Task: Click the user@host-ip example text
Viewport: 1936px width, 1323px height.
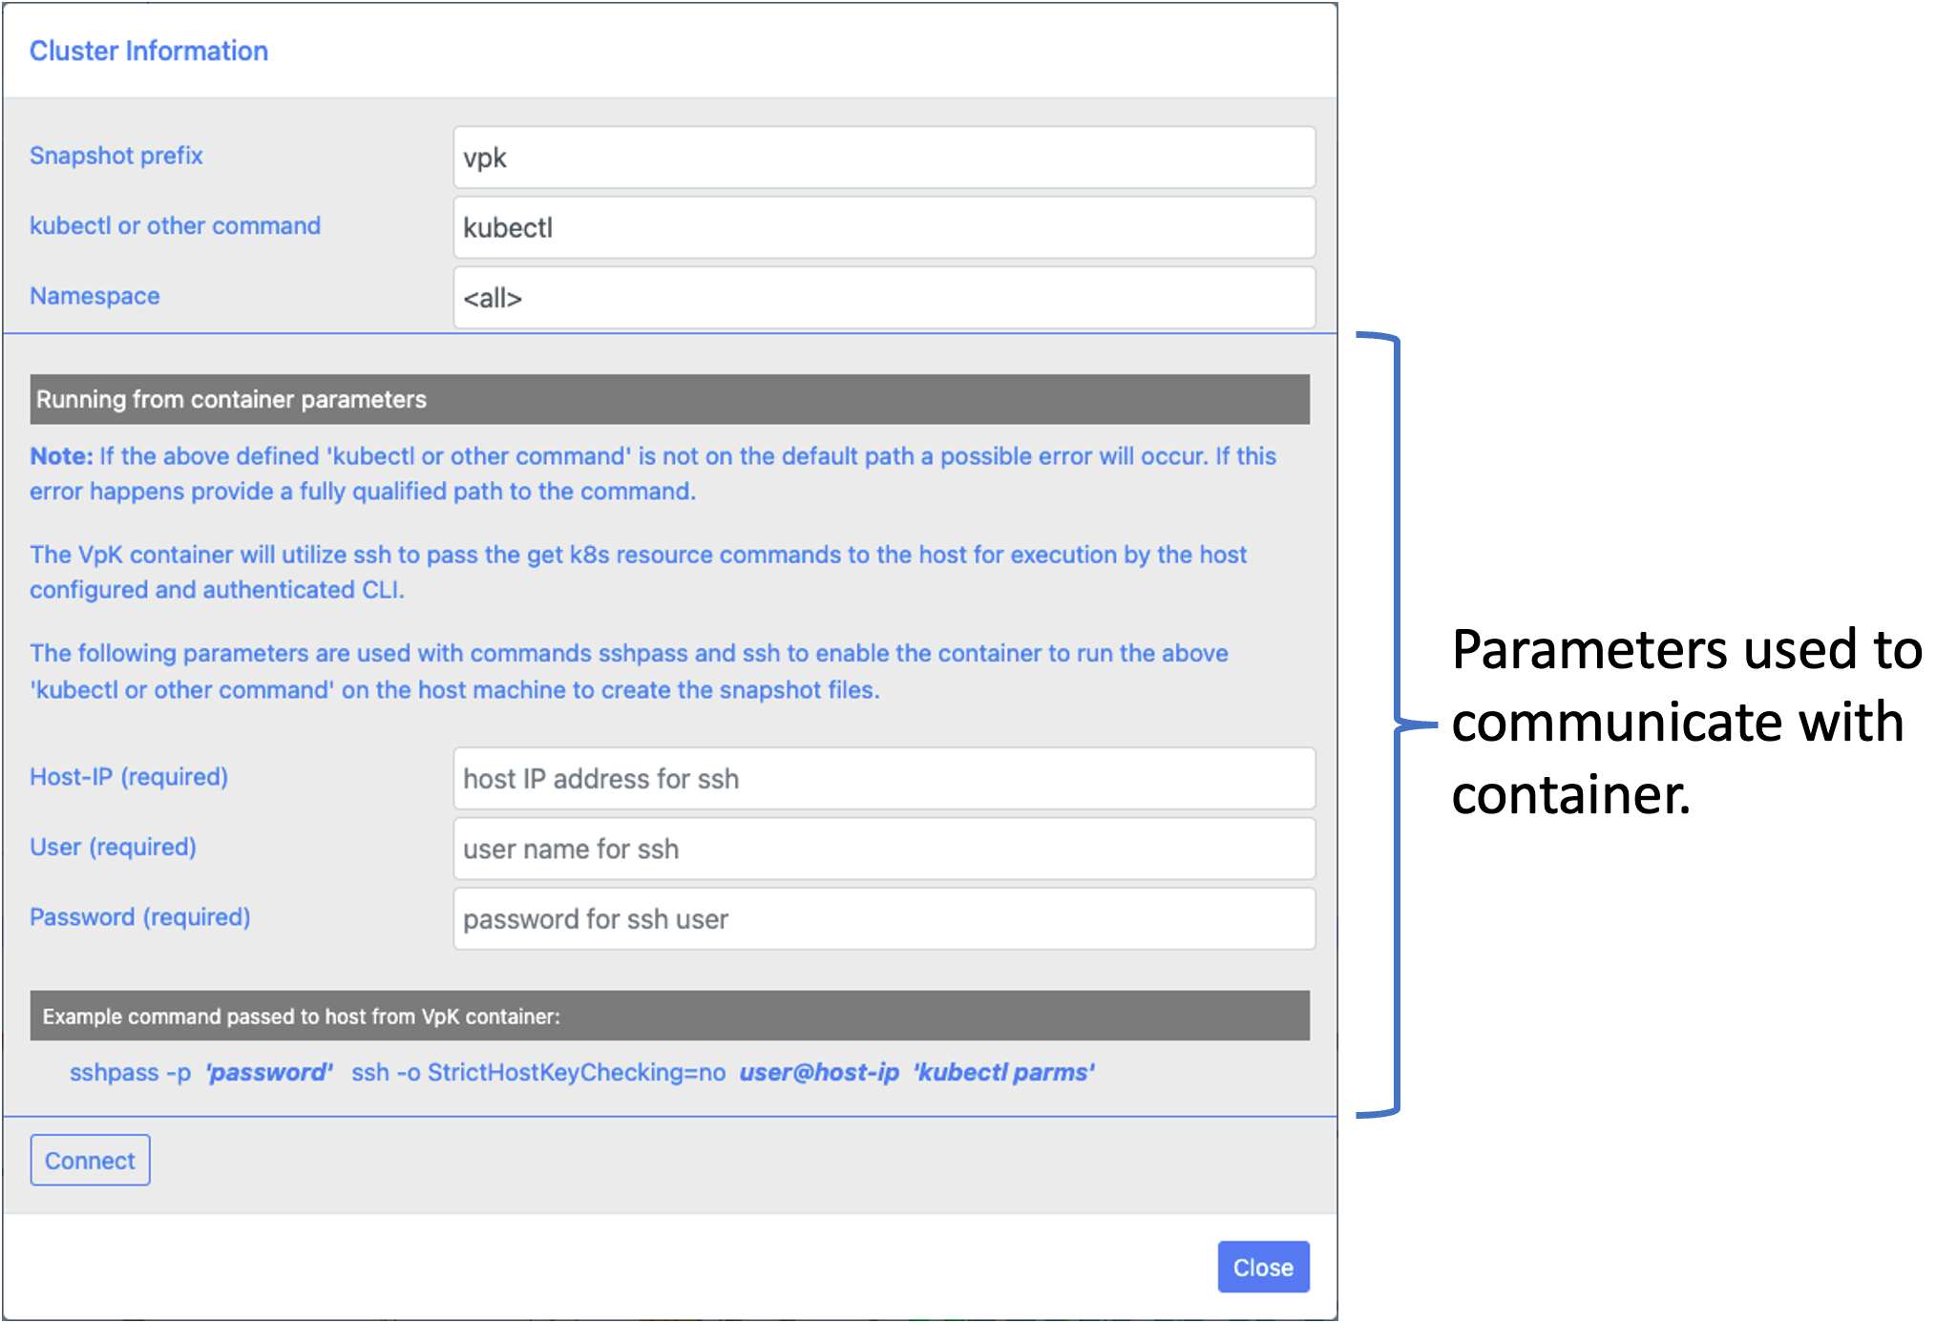Action: [819, 1073]
